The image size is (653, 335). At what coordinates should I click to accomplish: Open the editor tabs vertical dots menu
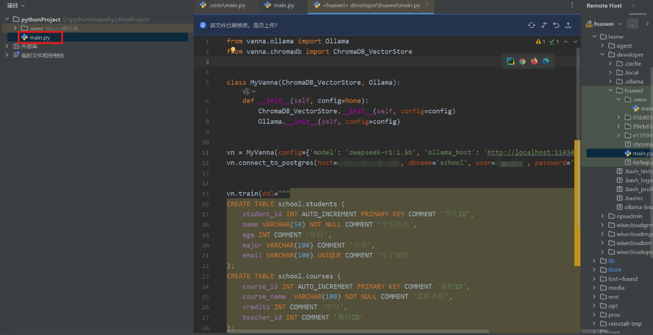(572, 5)
